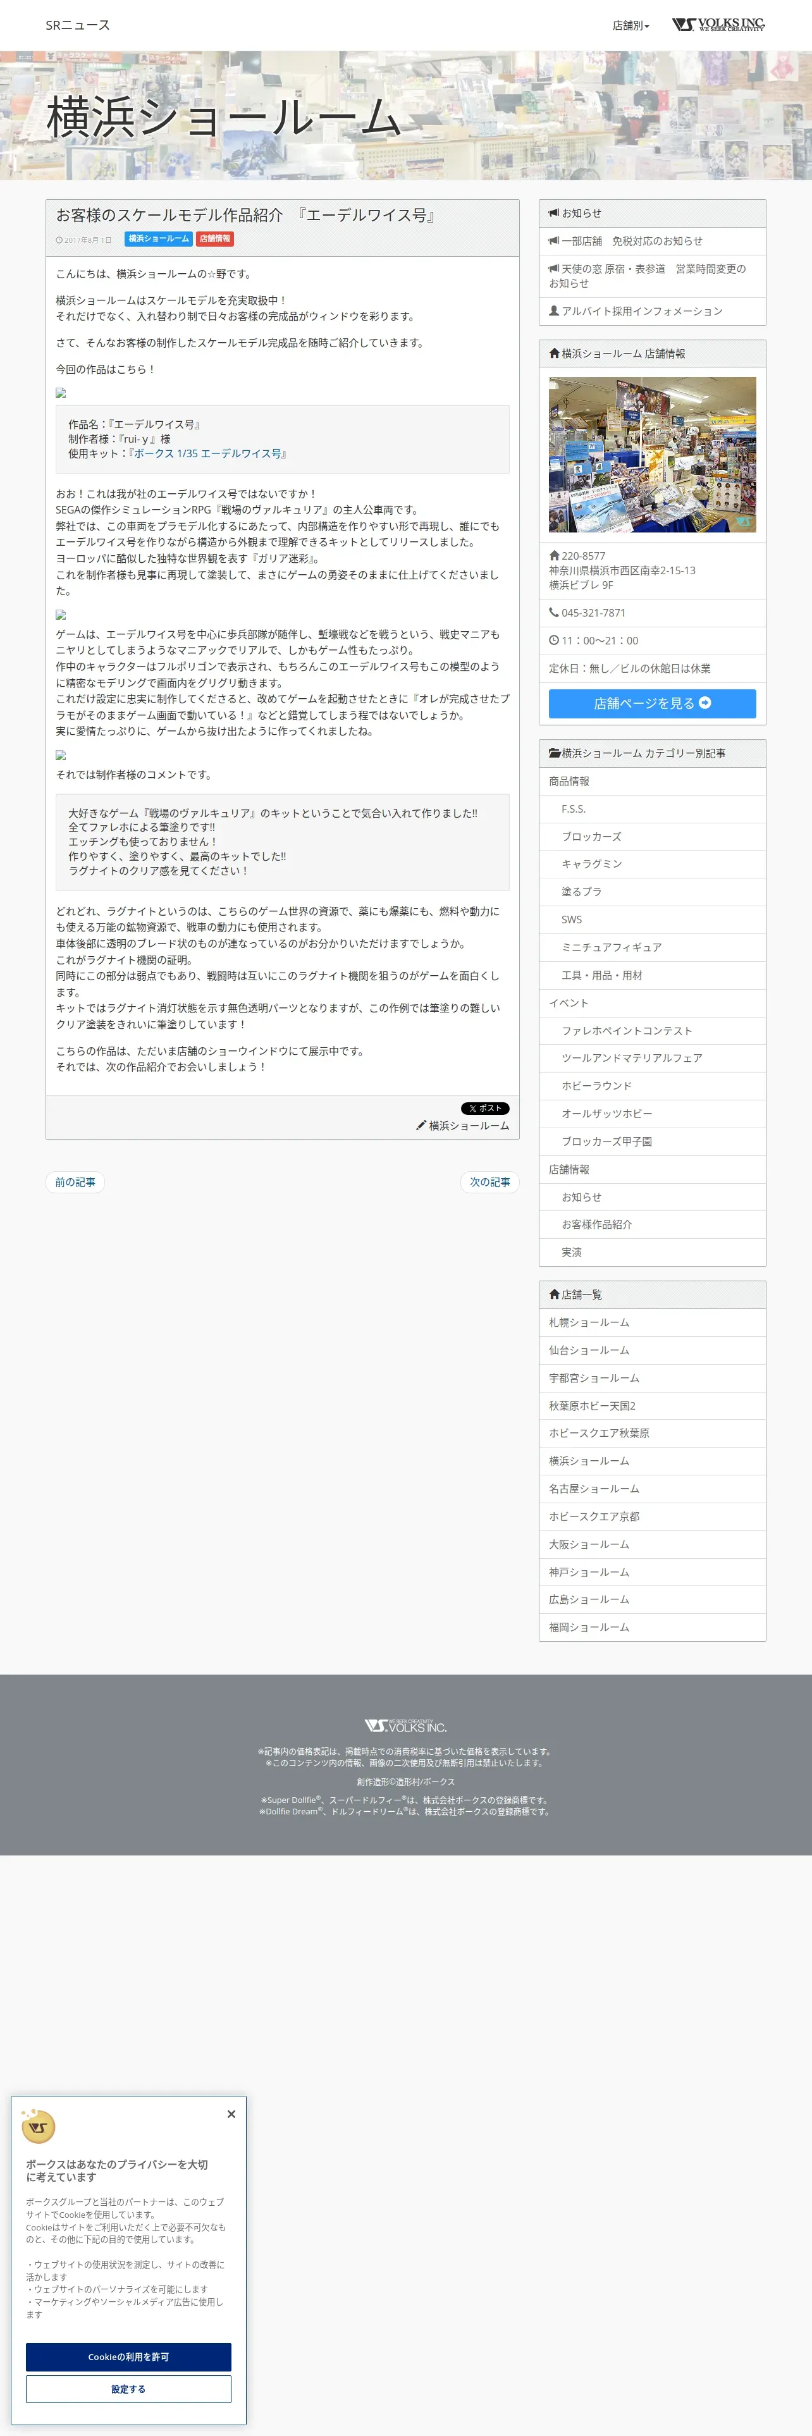
Task: Click the 2017年8月1日 article date
Action: pyautogui.click(x=87, y=240)
